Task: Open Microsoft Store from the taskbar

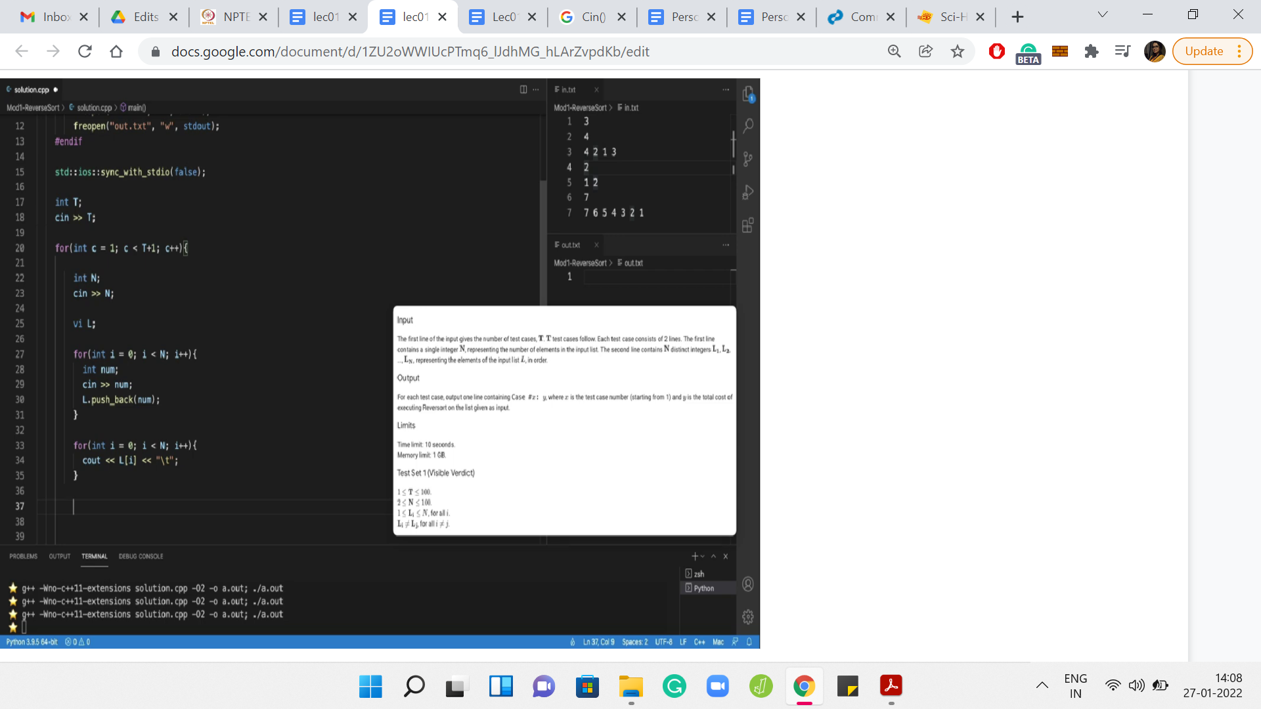Action: point(587,687)
